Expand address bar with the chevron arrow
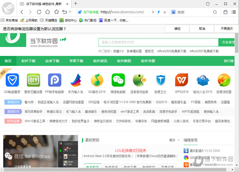The width and height of the screenshot is (239, 172). coord(153,12)
